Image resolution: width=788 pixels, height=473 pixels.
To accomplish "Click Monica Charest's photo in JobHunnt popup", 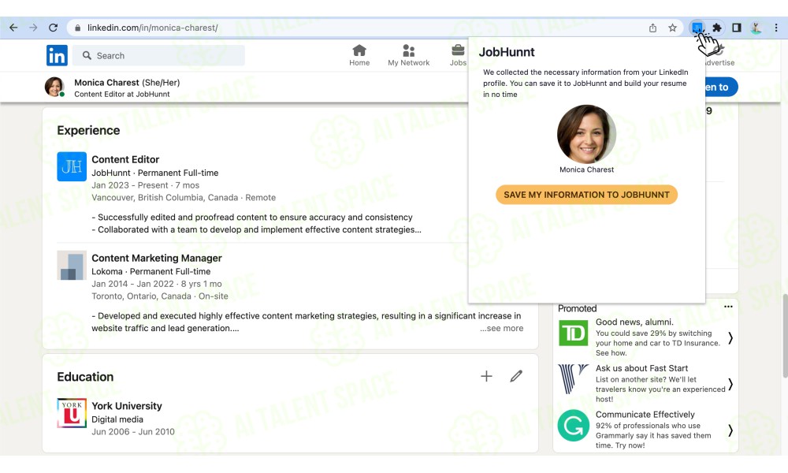I will (586, 134).
